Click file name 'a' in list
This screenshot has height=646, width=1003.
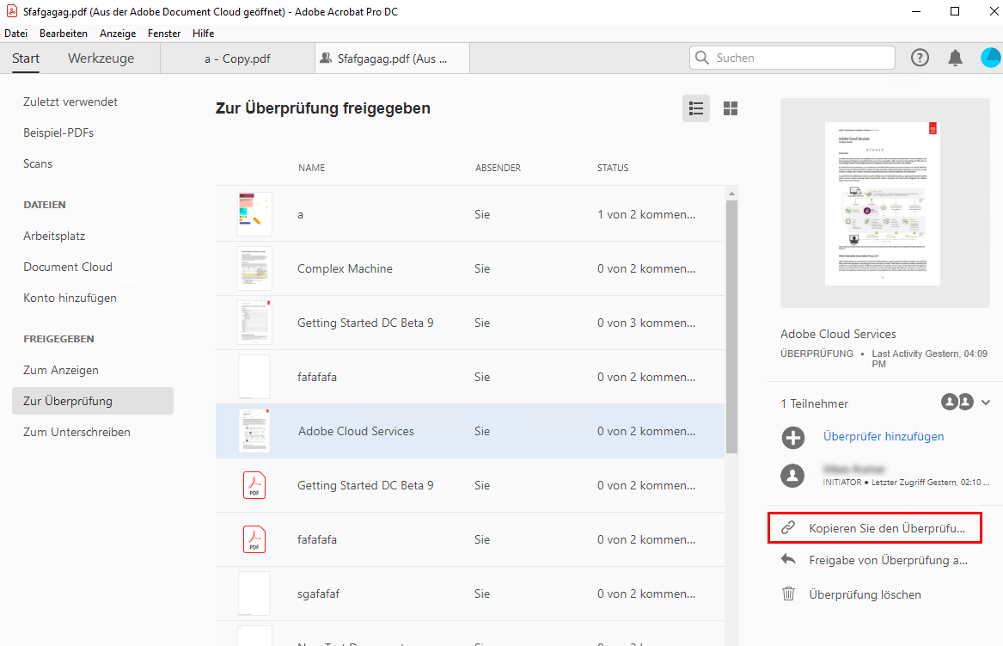pos(300,214)
